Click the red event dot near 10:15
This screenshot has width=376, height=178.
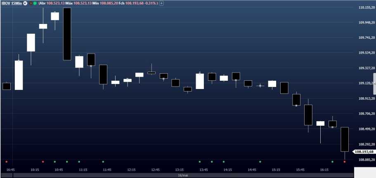click(x=43, y=162)
